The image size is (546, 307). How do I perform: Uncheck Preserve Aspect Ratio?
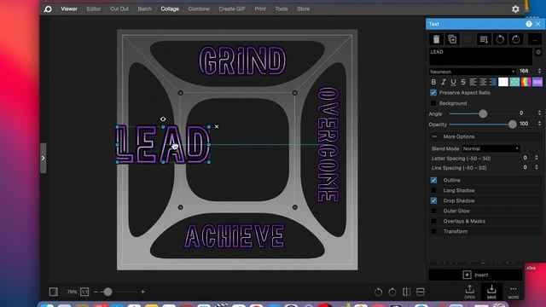433,93
